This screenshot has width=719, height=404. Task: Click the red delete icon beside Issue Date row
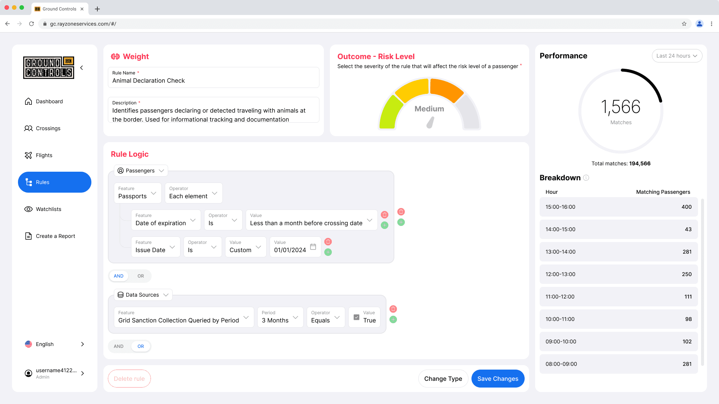click(x=328, y=242)
